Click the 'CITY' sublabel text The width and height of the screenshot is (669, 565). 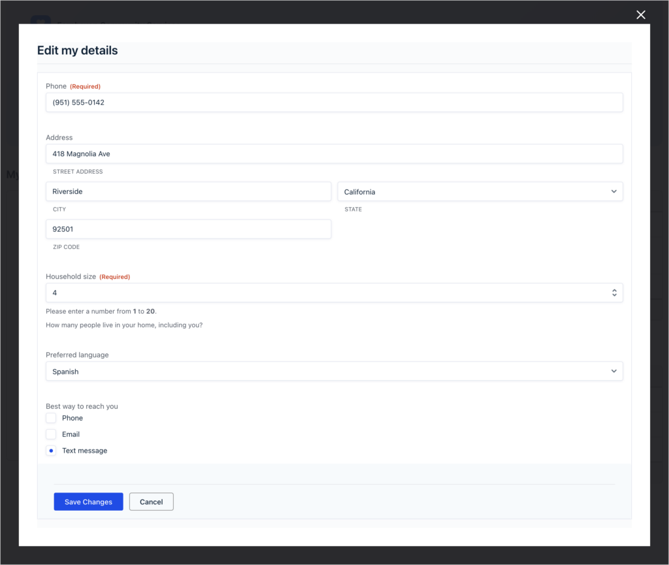pos(59,209)
